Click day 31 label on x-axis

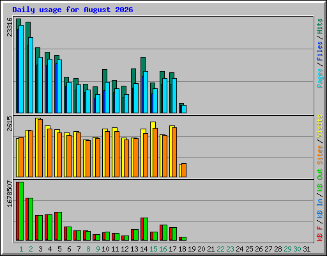[307, 249]
